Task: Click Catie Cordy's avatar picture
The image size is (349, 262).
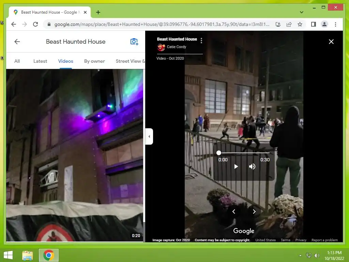Action: point(161,47)
